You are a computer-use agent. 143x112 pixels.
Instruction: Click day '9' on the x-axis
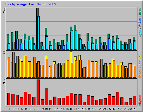point(43,109)
